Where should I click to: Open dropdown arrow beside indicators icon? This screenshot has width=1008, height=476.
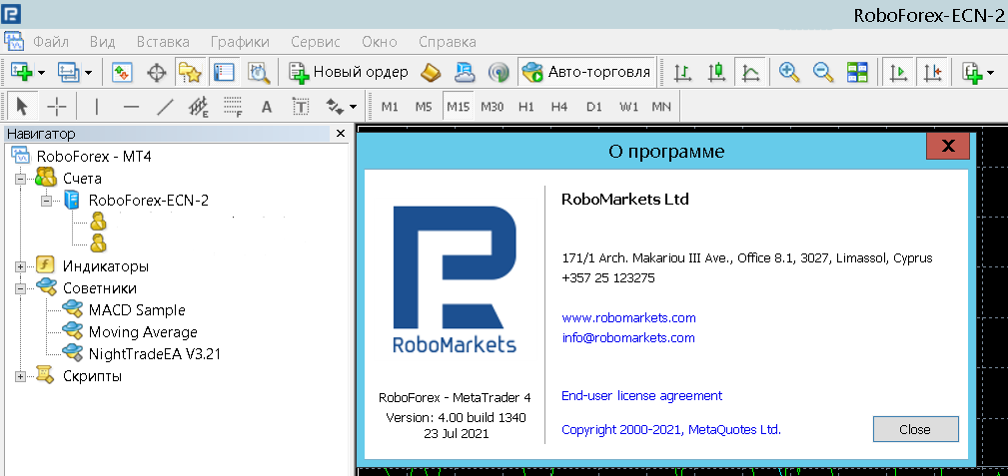(991, 73)
